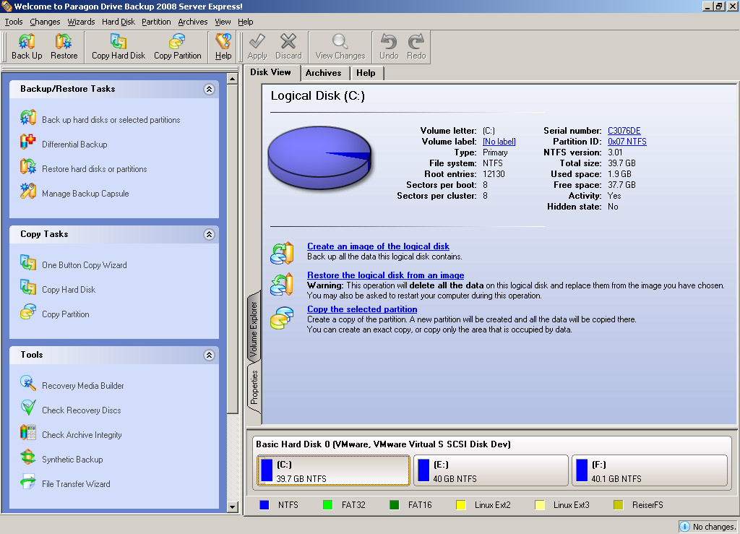This screenshot has width=740, height=534.
Task: Click the NTFS blue legend swatch
Action: point(264,505)
